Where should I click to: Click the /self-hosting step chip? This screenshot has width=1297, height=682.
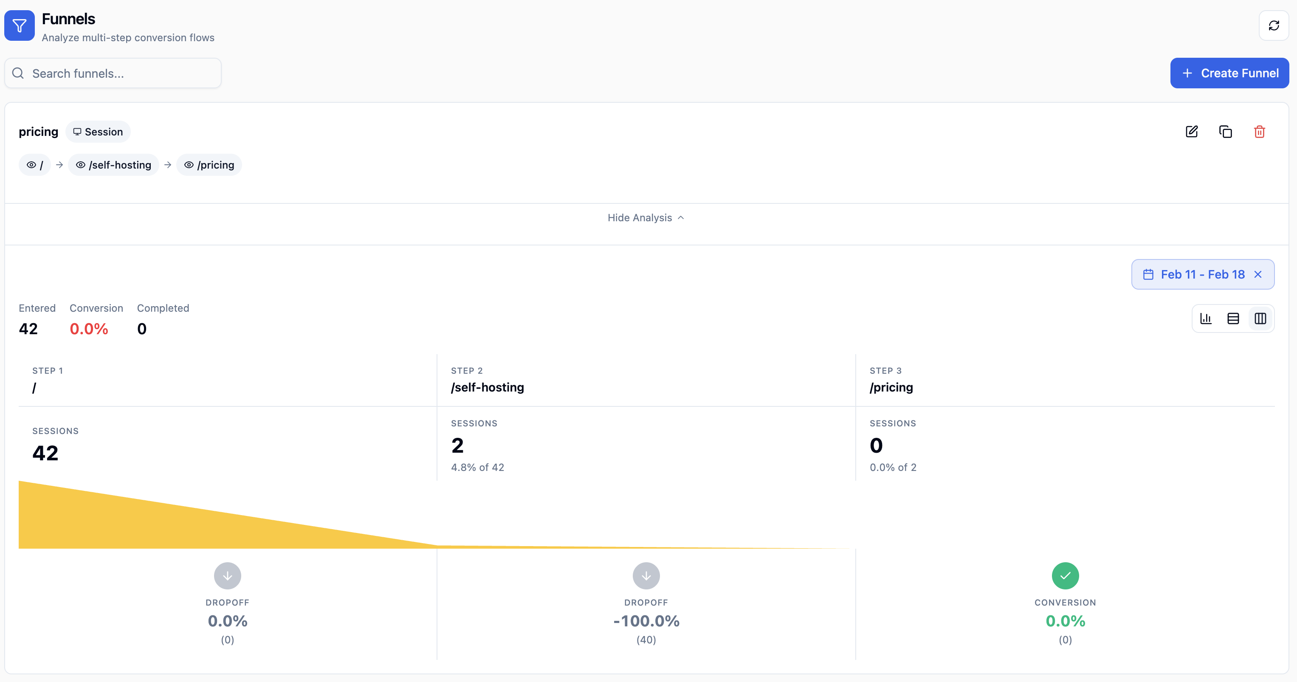click(x=113, y=165)
